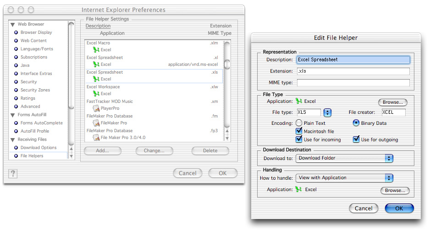Click the File type text field

308,112
